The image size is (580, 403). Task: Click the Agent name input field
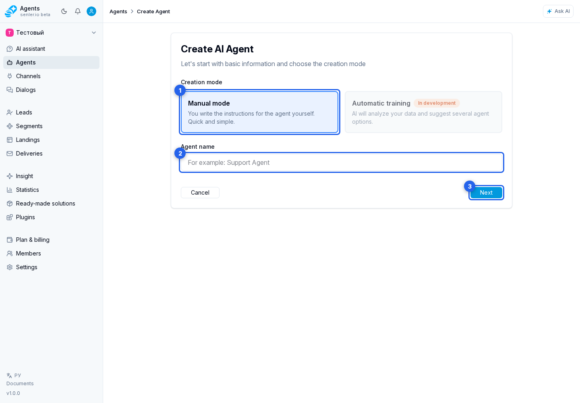tap(342, 162)
